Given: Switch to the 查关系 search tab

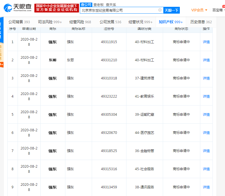Looking at the screenshot, I should coord(111,5).
